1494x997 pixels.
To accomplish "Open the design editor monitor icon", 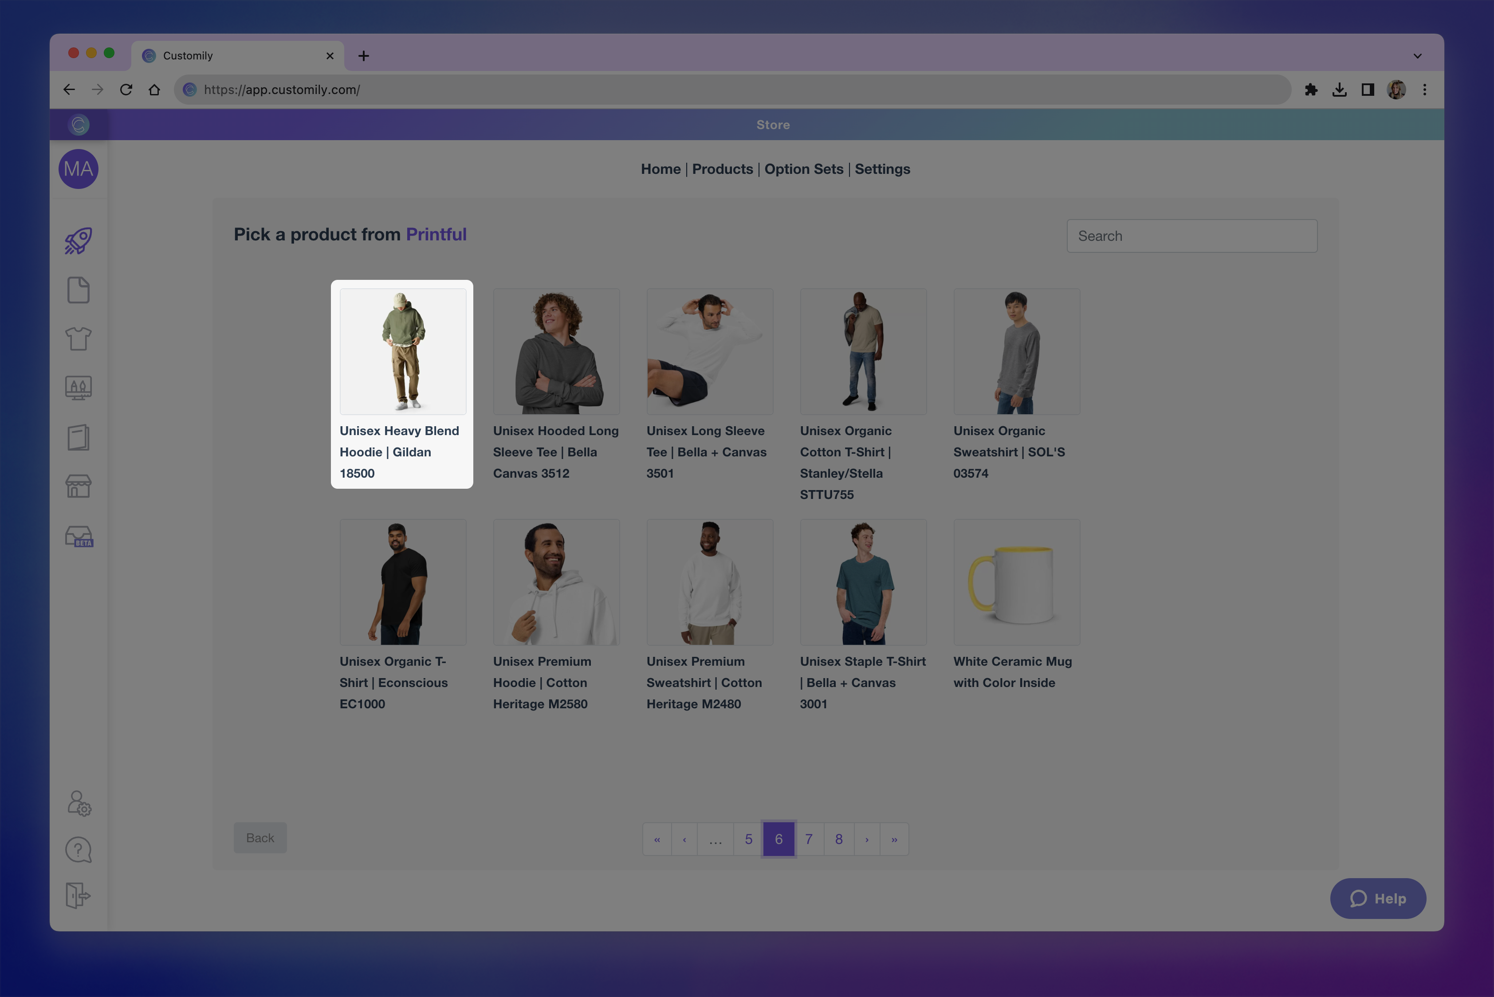I will (78, 388).
